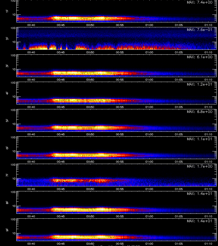Click the 01:00 tick under the 3F panel

tap(149, 80)
